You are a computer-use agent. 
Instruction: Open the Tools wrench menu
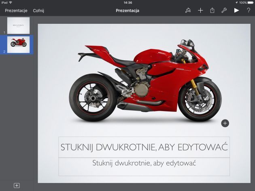coord(224,10)
